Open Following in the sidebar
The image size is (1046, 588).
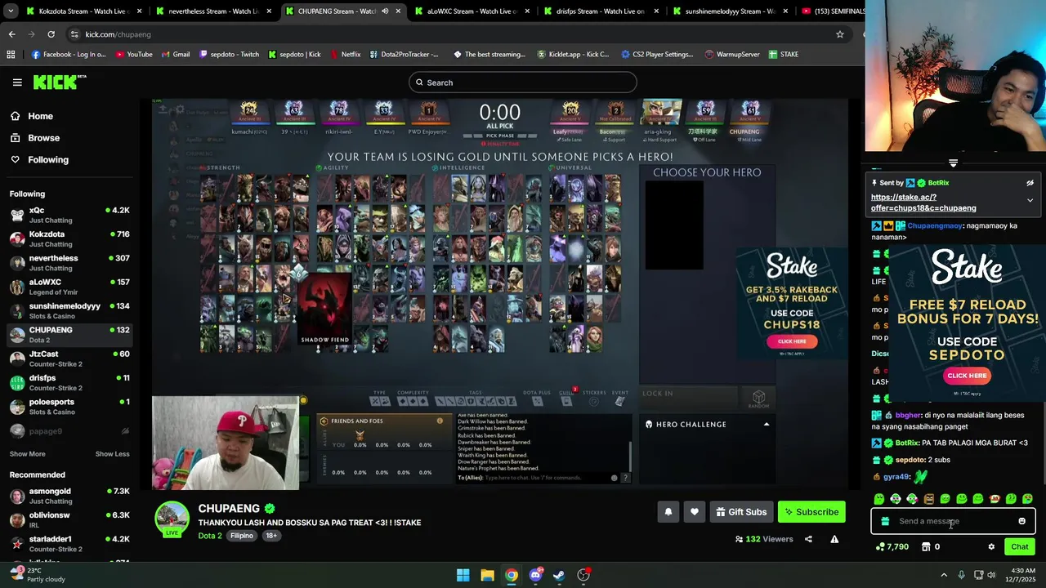48,160
